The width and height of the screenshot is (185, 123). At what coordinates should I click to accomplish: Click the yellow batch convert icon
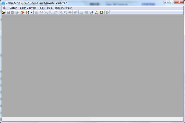(x=27, y=12)
